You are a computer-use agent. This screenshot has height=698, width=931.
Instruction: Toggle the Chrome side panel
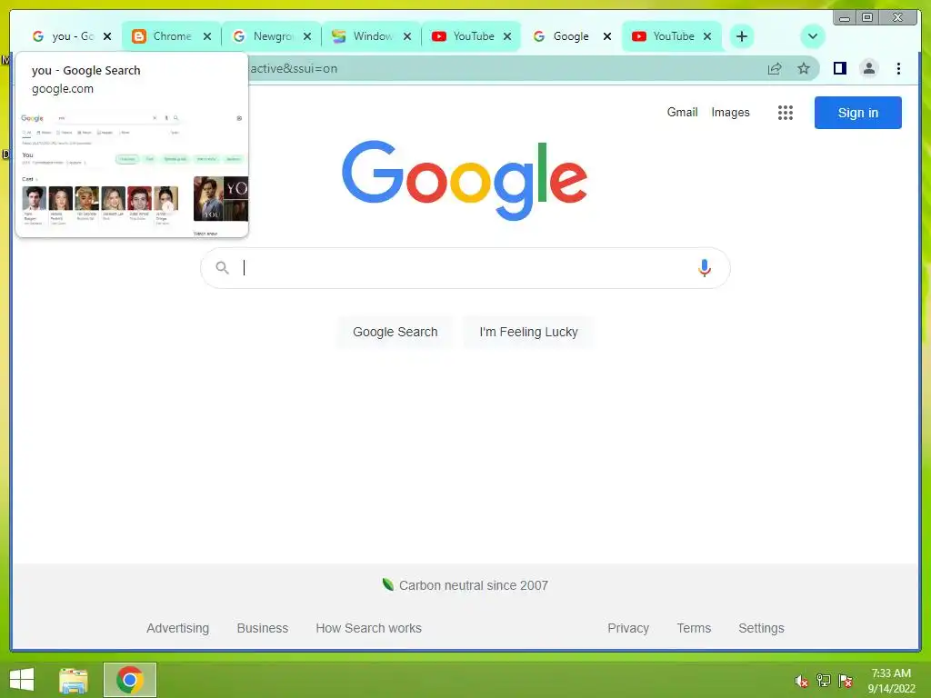pos(839,68)
